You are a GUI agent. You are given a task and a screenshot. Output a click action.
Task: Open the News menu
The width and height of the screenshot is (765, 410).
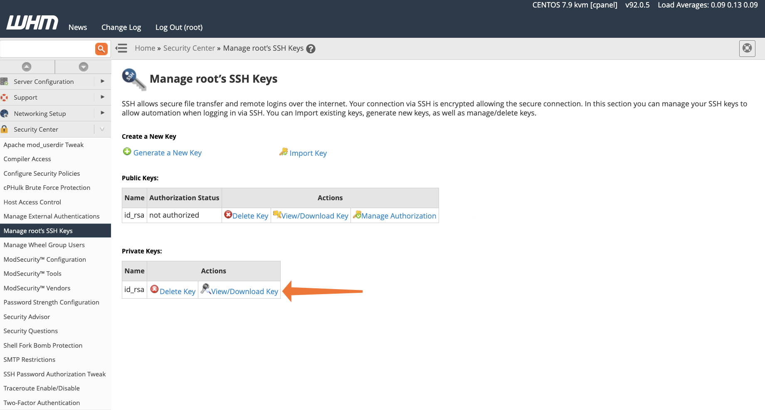click(77, 27)
